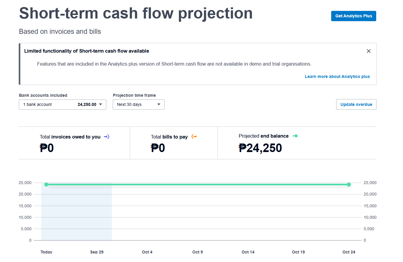Open Learn more about Analytics plus link
This screenshot has width=403, height=262.
click(337, 76)
